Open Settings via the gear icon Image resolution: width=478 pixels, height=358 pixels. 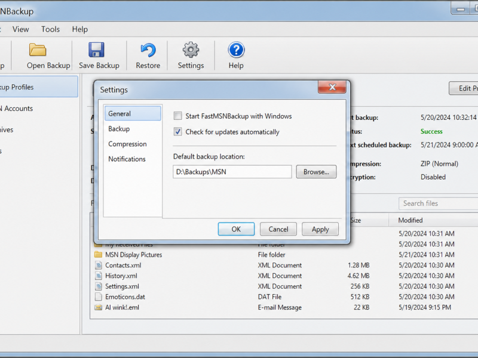[191, 50]
